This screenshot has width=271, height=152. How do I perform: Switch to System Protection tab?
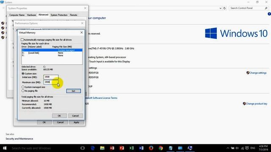(x=59, y=15)
